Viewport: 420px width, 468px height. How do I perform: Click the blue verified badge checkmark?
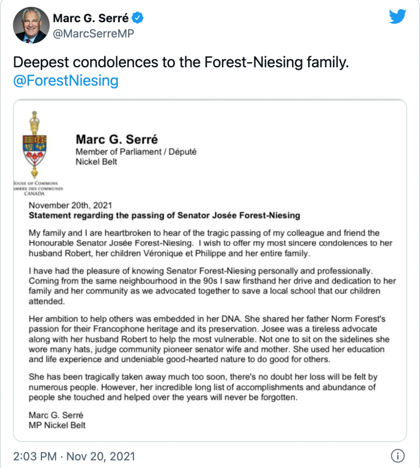coord(138,18)
